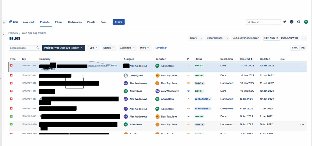Click the improvement type icon of ESWAVBT-110
Viewport: 312px width, 146px height.
tap(11, 116)
